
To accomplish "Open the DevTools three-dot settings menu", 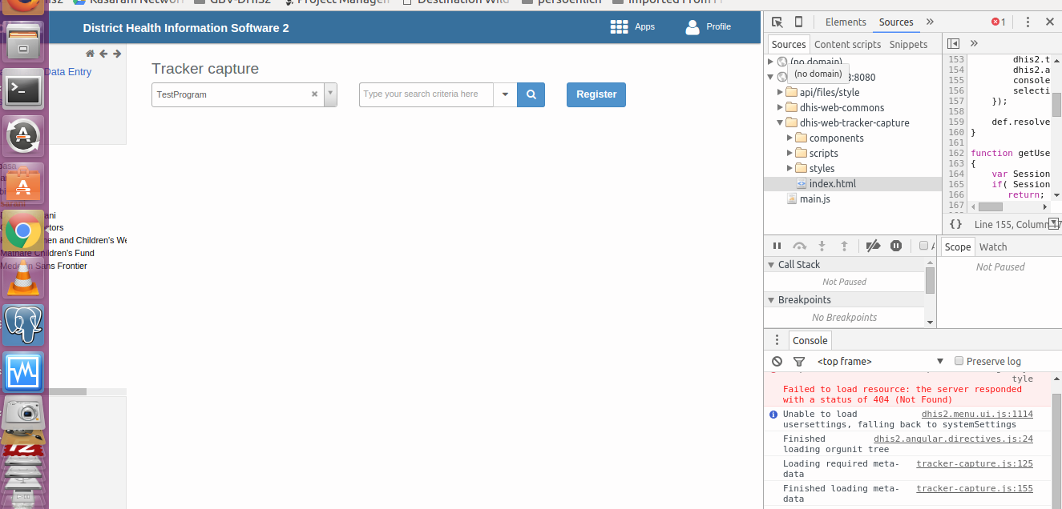I will coord(1028,22).
